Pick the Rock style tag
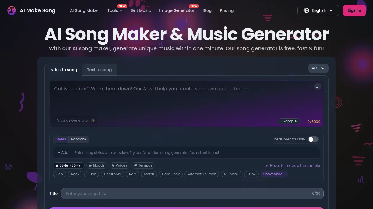Viewport: 373px width, 209px height. [75, 174]
